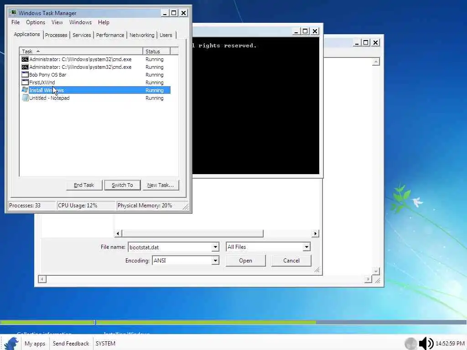467x350 pixels.
Task: Sort by the Status column header
Action: [156, 51]
